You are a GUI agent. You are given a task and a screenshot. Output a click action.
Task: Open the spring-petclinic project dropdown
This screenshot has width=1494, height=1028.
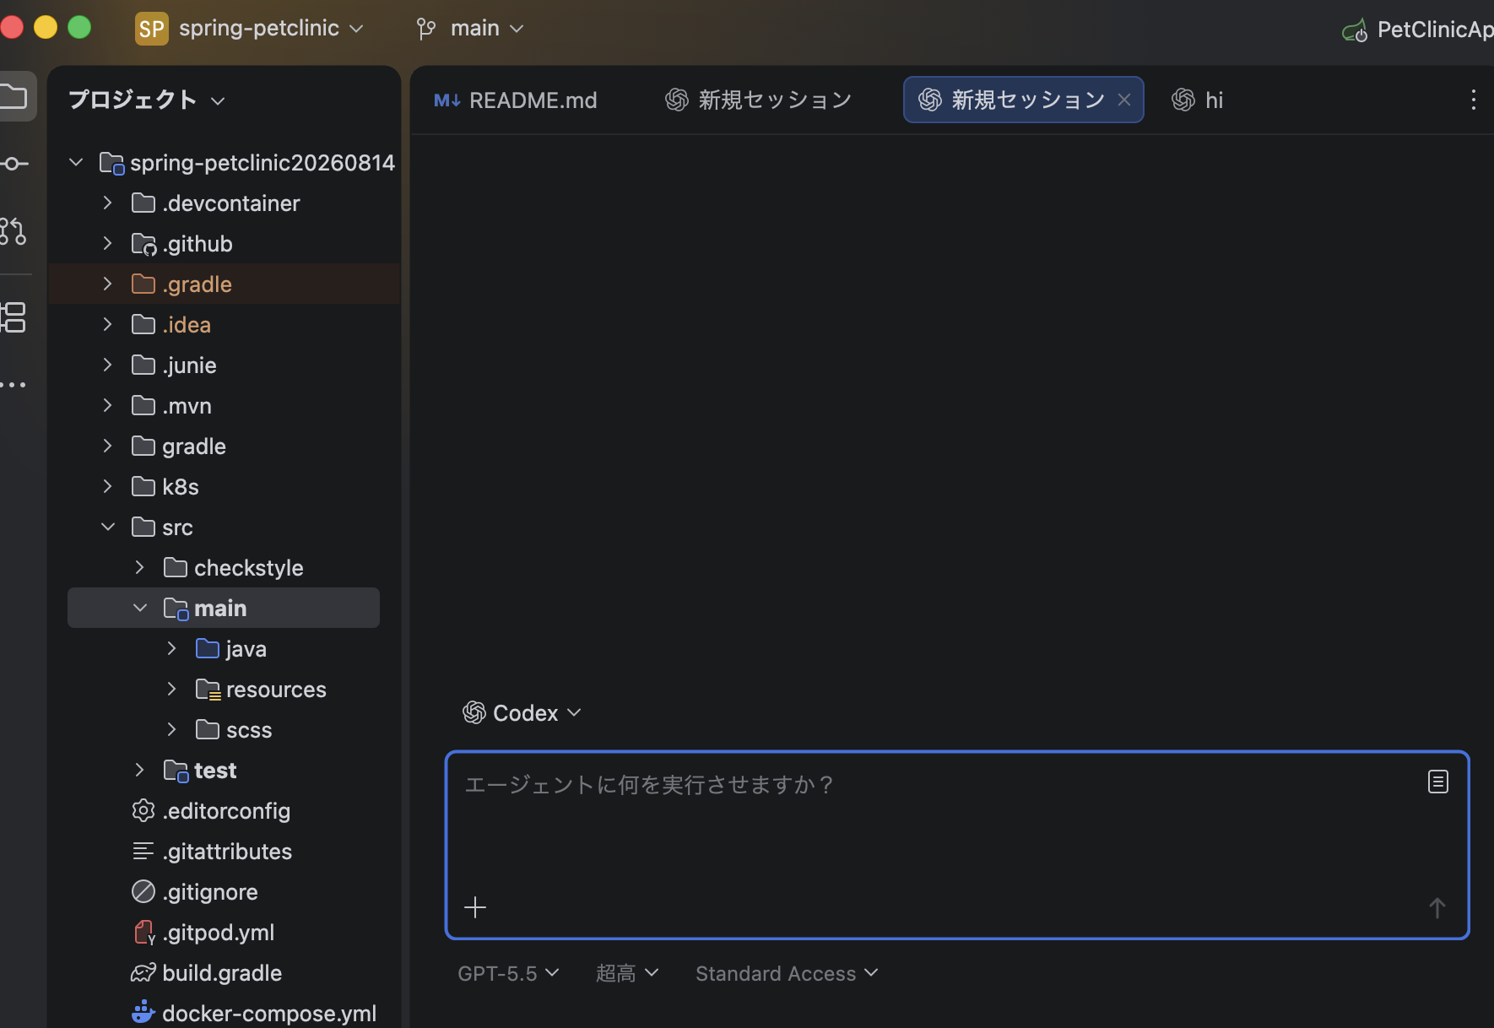pos(271,28)
